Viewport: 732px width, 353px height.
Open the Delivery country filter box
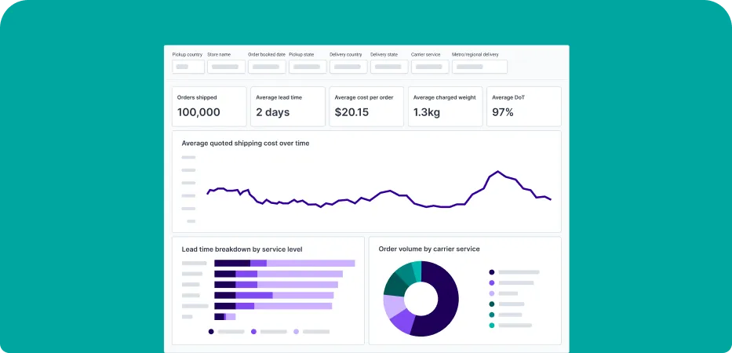pyautogui.click(x=348, y=67)
